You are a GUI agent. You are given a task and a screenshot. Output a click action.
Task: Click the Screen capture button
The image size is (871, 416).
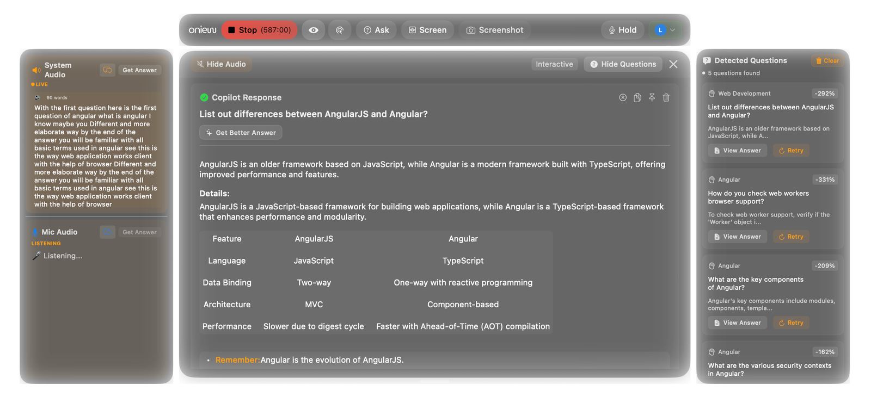tap(428, 30)
